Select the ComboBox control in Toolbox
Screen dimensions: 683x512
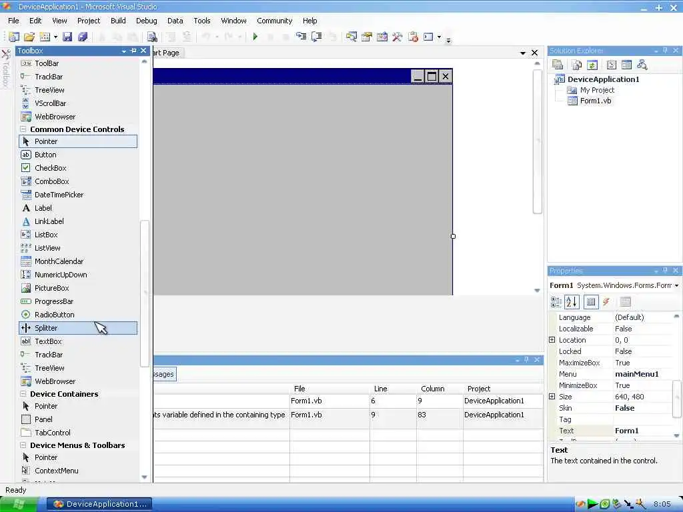point(78,181)
